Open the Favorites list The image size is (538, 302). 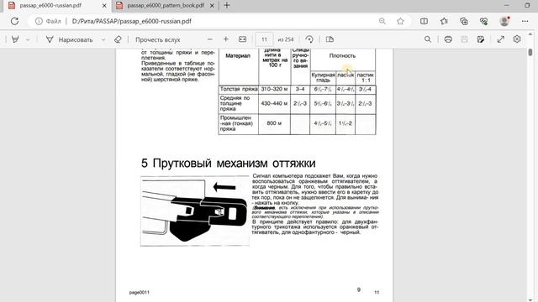click(x=444, y=21)
